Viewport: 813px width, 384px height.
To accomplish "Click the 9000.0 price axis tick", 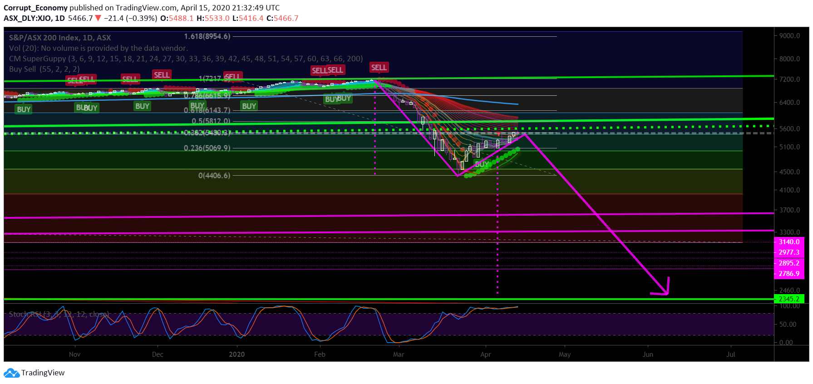I will [x=790, y=36].
